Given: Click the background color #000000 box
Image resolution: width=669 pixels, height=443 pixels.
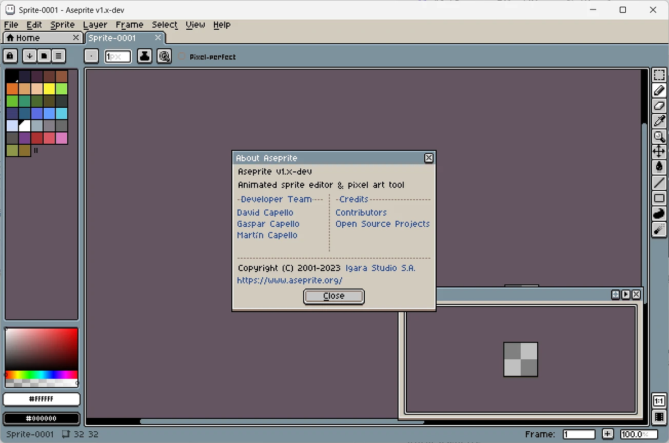Looking at the screenshot, I should [x=42, y=418].
